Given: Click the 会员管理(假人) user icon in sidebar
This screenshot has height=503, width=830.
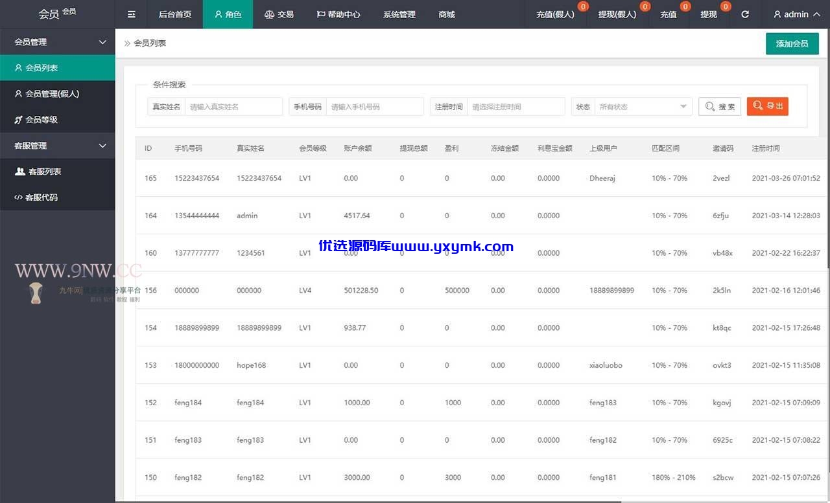Looking at the screenshot, I should point(18,94).
